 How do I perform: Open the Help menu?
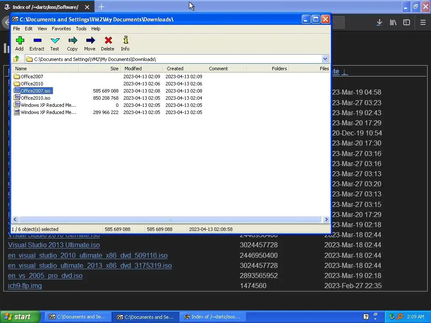tap(96, 29)
